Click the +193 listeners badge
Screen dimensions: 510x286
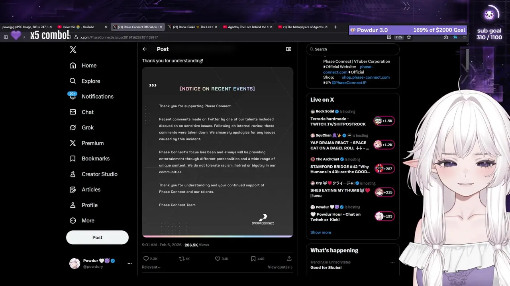click(x=384, y=216)
